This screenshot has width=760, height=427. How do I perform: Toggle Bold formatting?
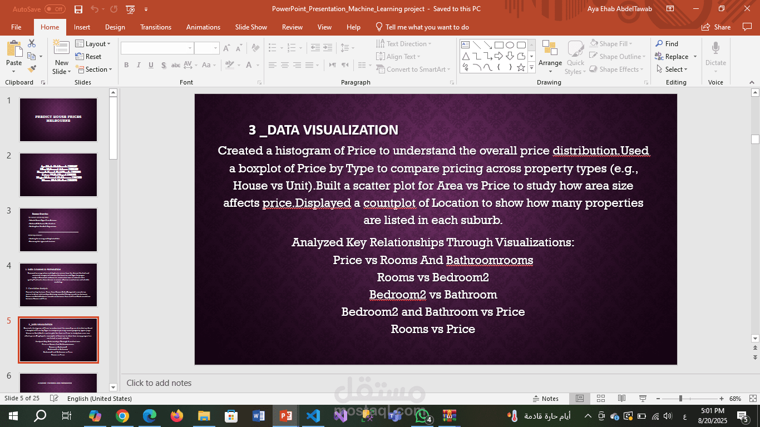126,65
